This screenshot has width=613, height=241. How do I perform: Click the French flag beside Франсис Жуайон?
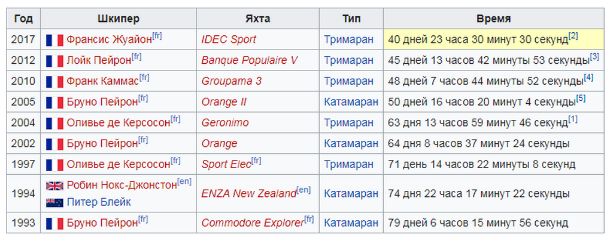click(x=54, y=40)
